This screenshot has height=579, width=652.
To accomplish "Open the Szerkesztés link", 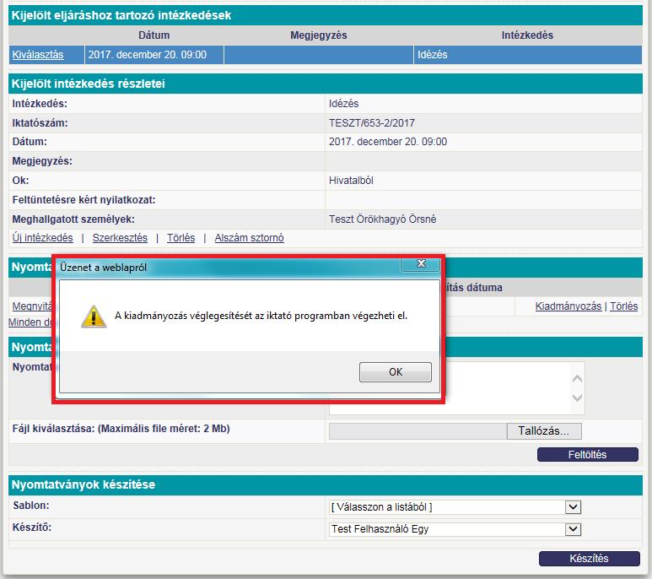I will 120,237.
